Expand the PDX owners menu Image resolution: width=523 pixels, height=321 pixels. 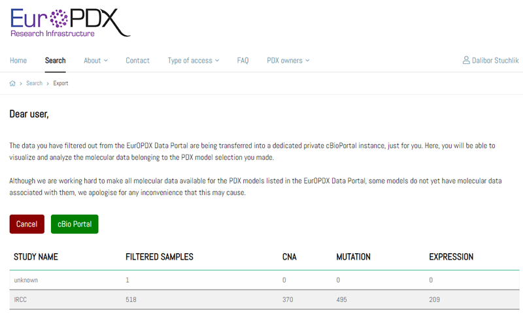coord(288,61)
